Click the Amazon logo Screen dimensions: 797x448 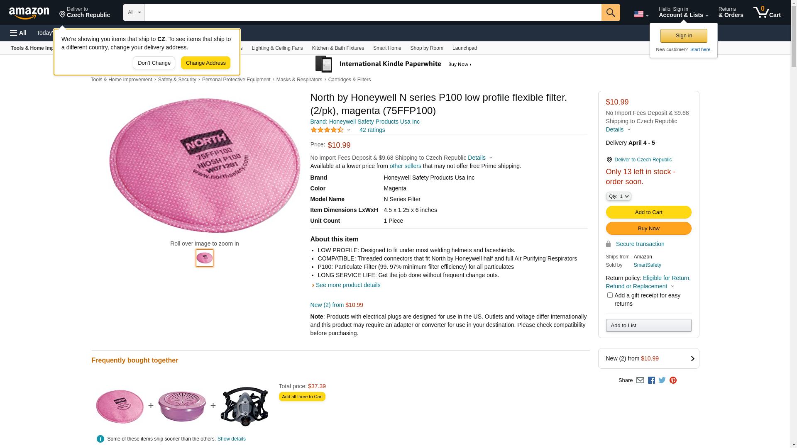(x=29, y=13)
